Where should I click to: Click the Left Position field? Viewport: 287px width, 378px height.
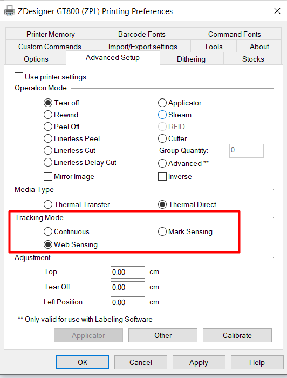point(128,302)
